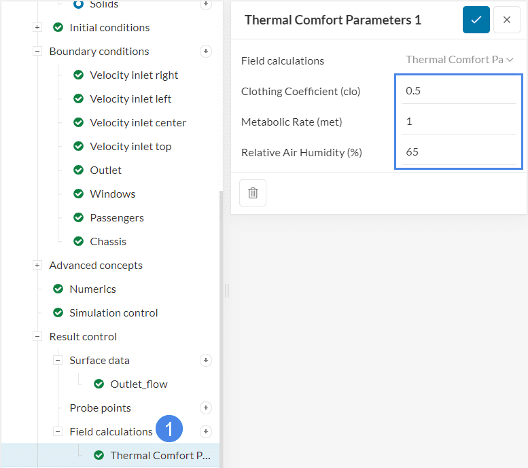Add new boundary condition with plus icon

tap(206, 52)
